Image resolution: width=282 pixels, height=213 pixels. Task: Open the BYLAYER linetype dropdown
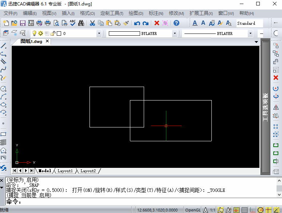click(250, 33)
